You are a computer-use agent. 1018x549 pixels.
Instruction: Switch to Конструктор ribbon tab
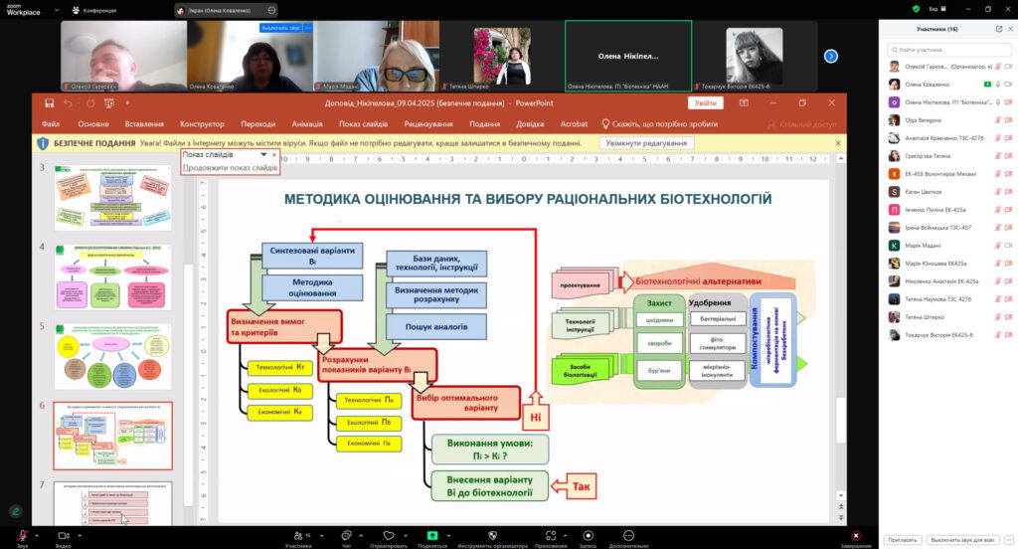point(202,124)
